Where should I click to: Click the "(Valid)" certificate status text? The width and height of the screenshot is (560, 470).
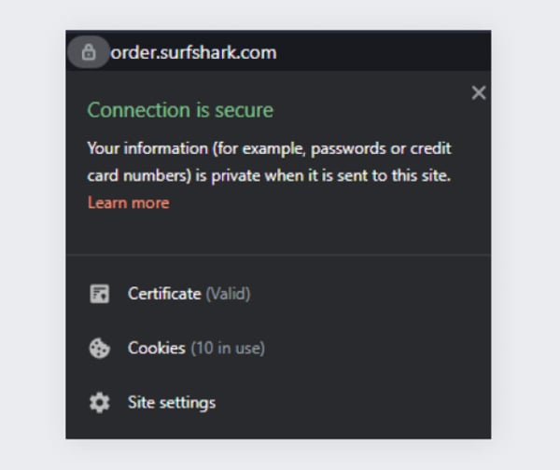(228, 294)
